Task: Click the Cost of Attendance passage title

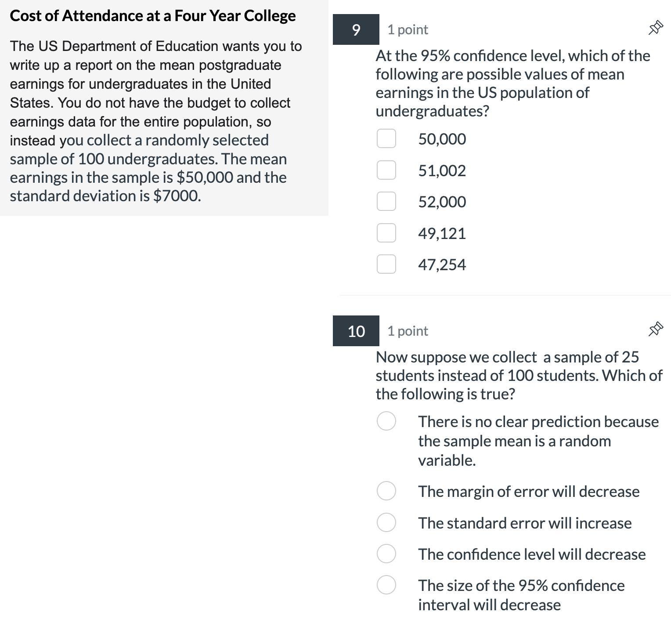Action: tap(153, 15)
